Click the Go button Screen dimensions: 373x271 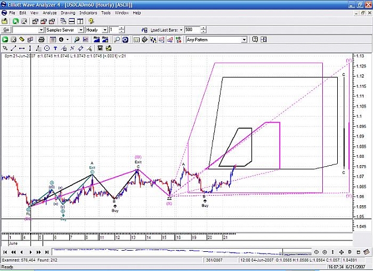click(x=6, y=30)
